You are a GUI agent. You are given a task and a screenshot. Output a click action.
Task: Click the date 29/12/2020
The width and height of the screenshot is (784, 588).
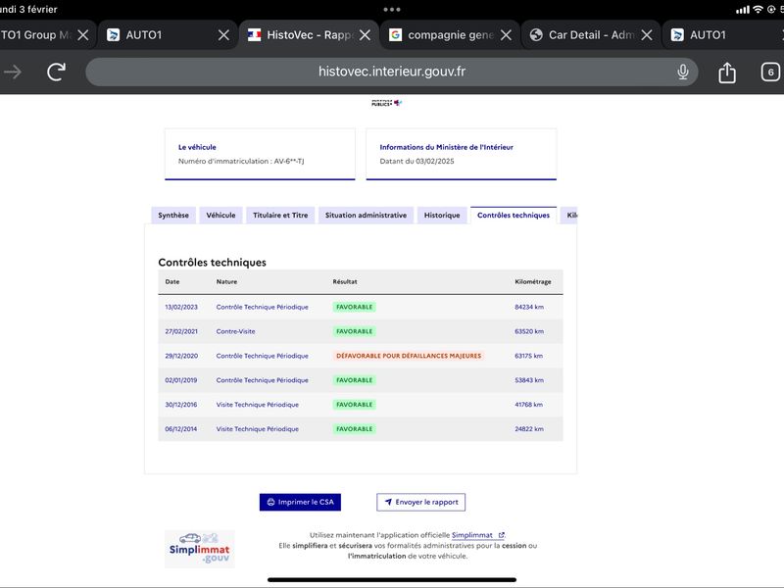[181, 356]
